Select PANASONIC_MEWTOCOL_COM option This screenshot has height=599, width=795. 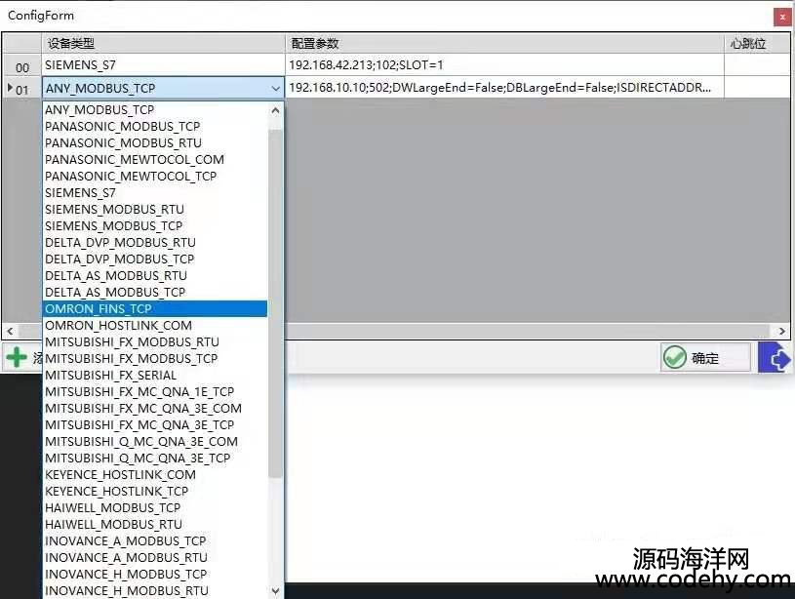[155, 160]
